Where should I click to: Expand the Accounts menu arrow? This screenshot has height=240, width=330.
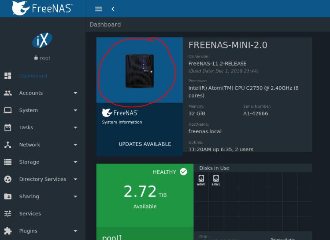(x=75, y=93)
